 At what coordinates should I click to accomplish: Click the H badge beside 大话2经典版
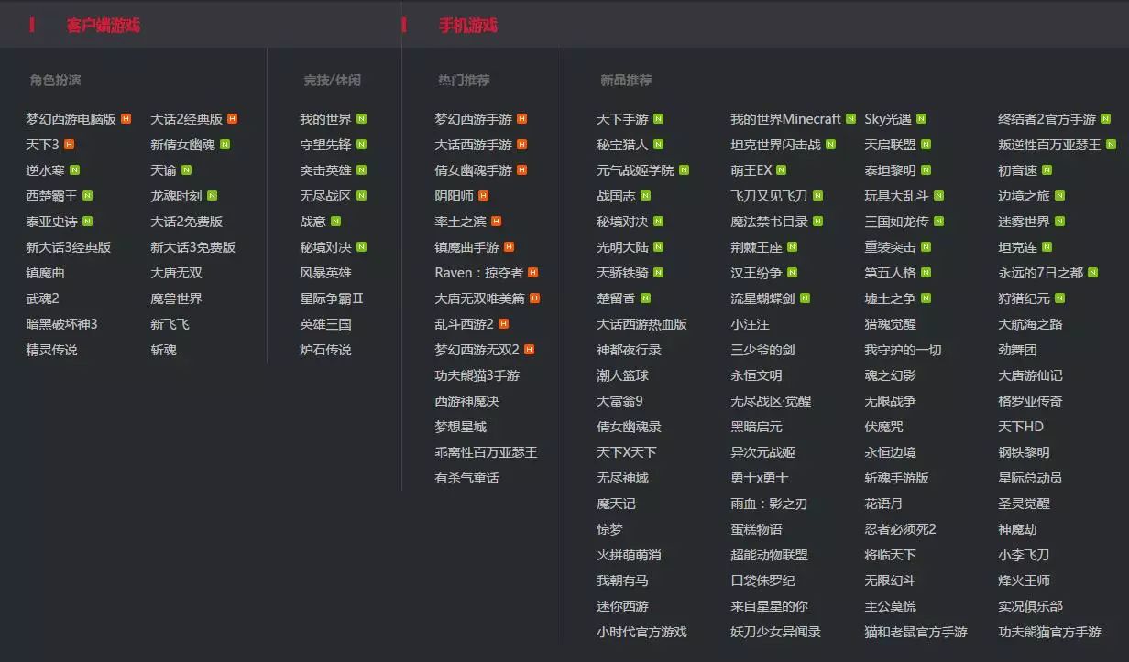[x=233, y=119]
